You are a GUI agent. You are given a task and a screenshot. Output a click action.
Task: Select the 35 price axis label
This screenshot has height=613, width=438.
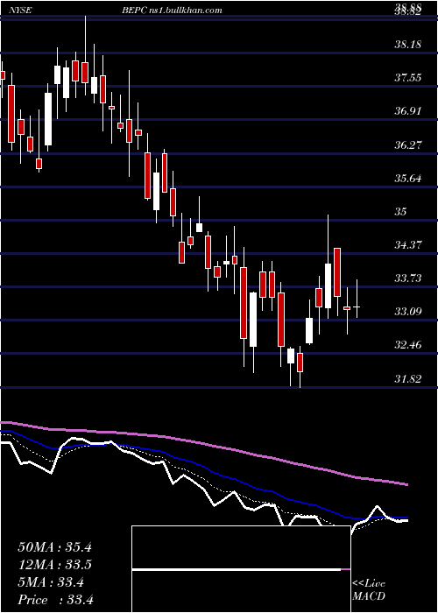(401, 212)
